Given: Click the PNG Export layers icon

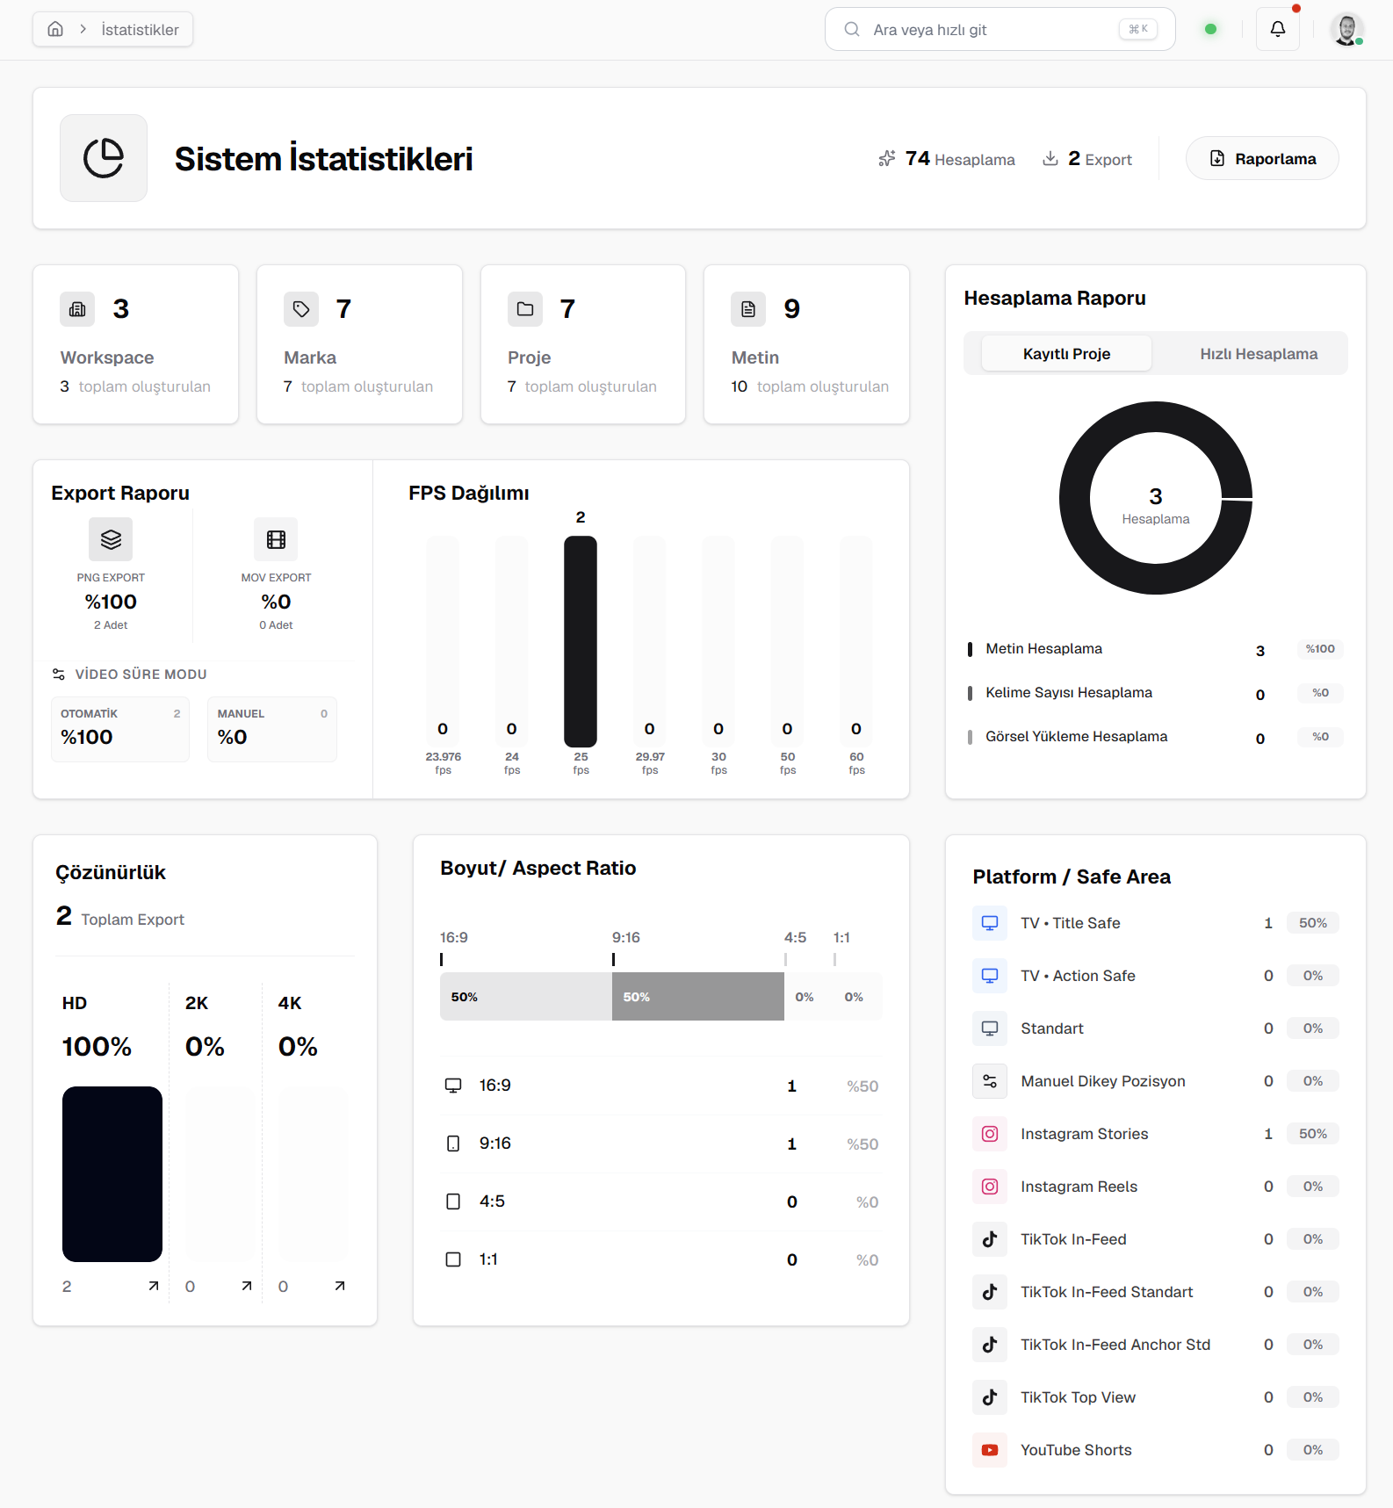Looking at the screenshot, I should [111, 539].
